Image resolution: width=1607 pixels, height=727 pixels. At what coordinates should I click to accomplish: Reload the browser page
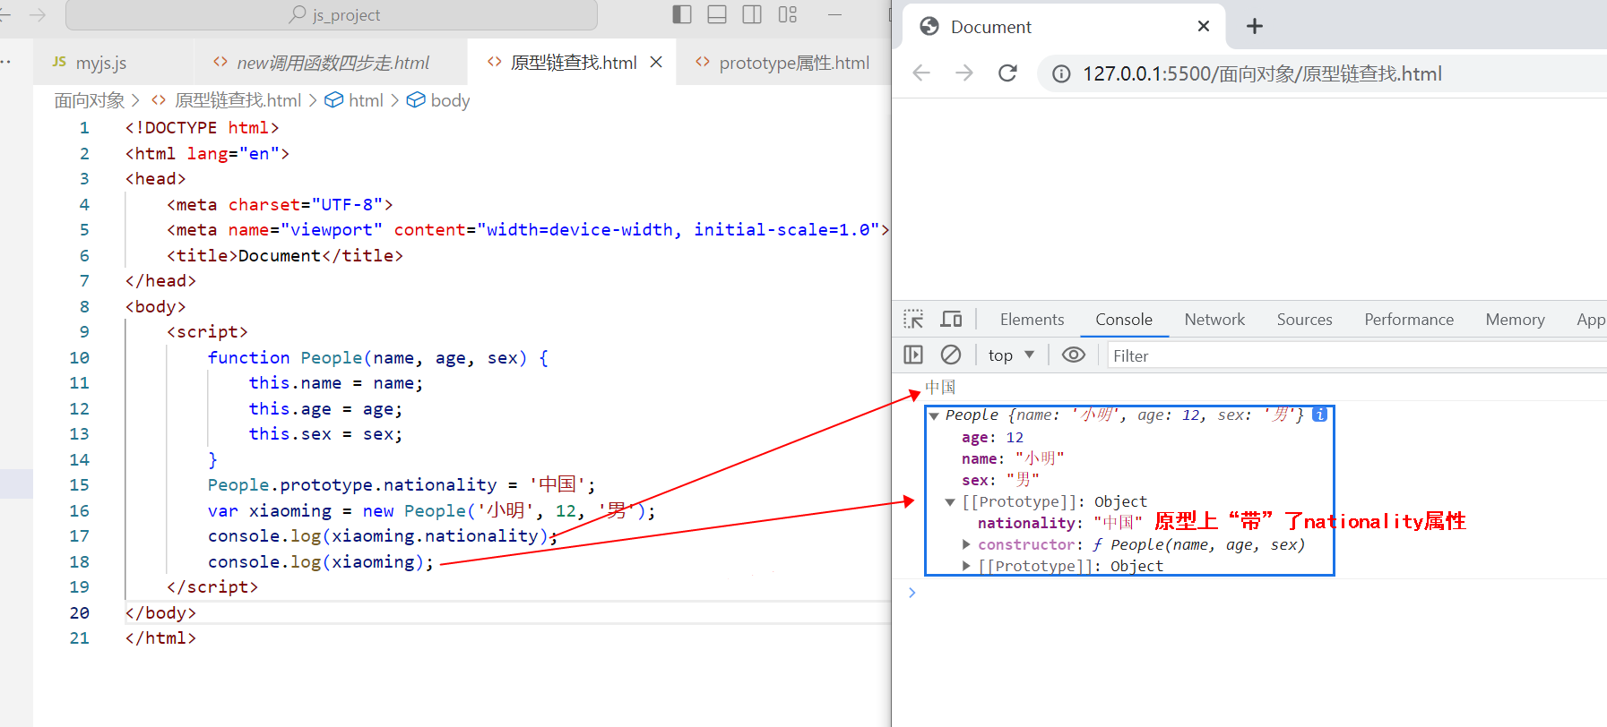[1007, 73]
